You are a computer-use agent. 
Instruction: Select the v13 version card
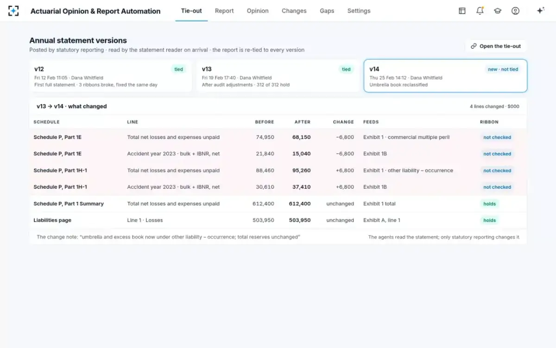(278, 76)
